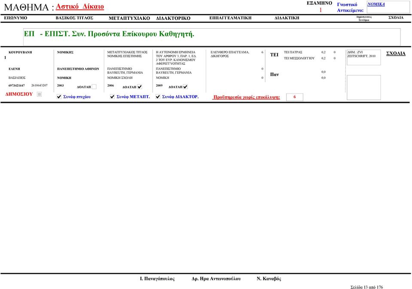The height and width of the screenshot is (289, 412).
Task: Click the year 2006 in the postgraduate column
Action: tap(110, 85)
